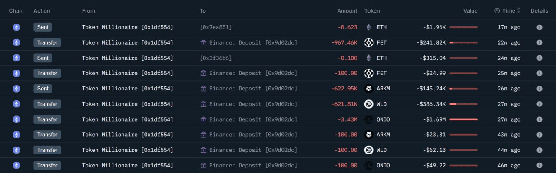Click the FET token icon in the 967.46K row
The image size is (556, 173).
[369, 42]
